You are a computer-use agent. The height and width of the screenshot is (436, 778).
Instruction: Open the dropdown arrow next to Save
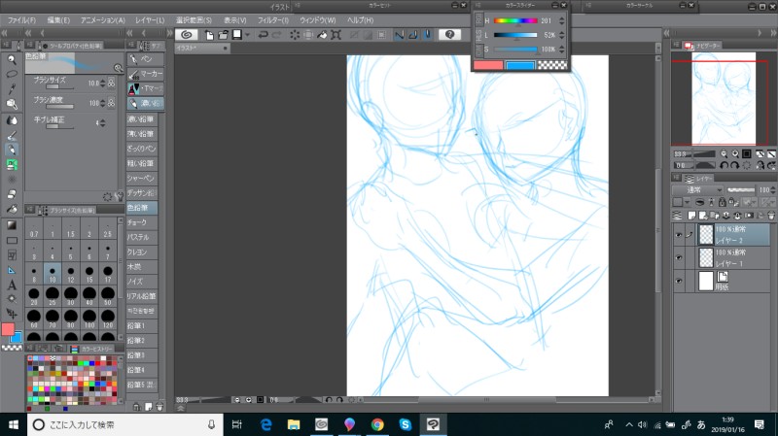[x=248, y=35]
